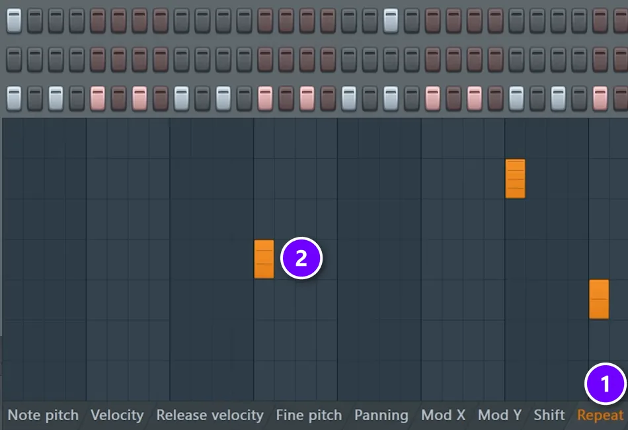Turn off lit step 1 in top row

tap(14, 21)
